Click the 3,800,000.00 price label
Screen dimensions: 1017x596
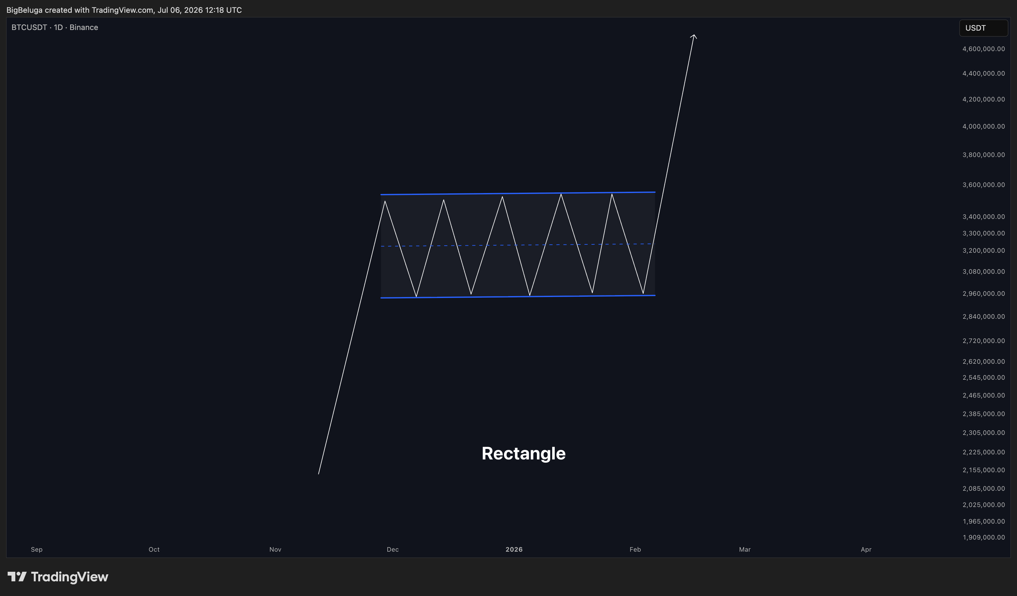tap(984, 155)
